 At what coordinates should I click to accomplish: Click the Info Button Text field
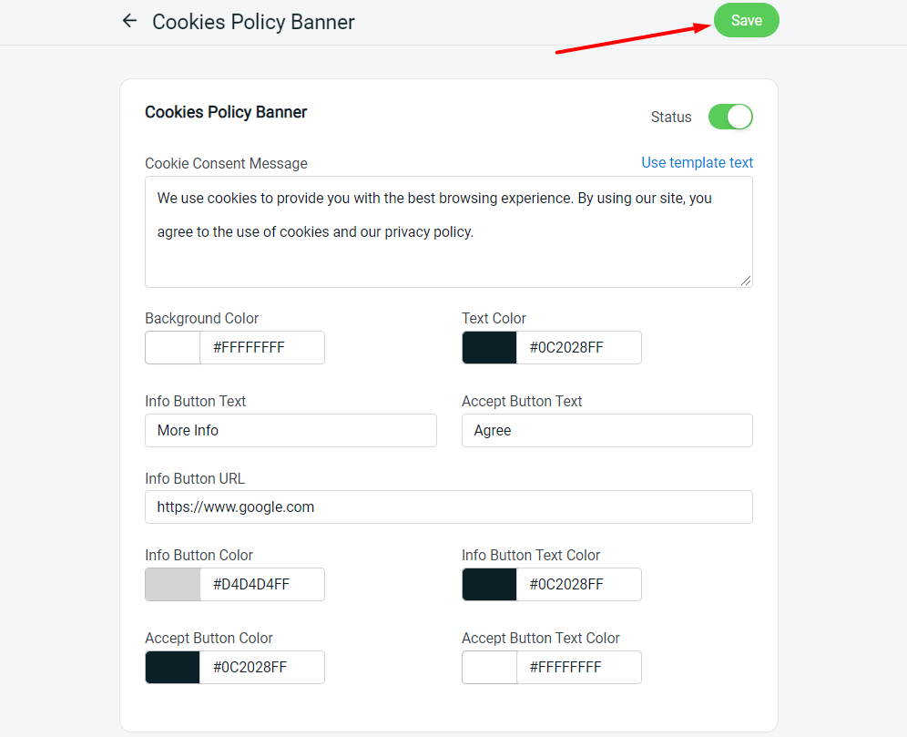(x=290, y=431)
